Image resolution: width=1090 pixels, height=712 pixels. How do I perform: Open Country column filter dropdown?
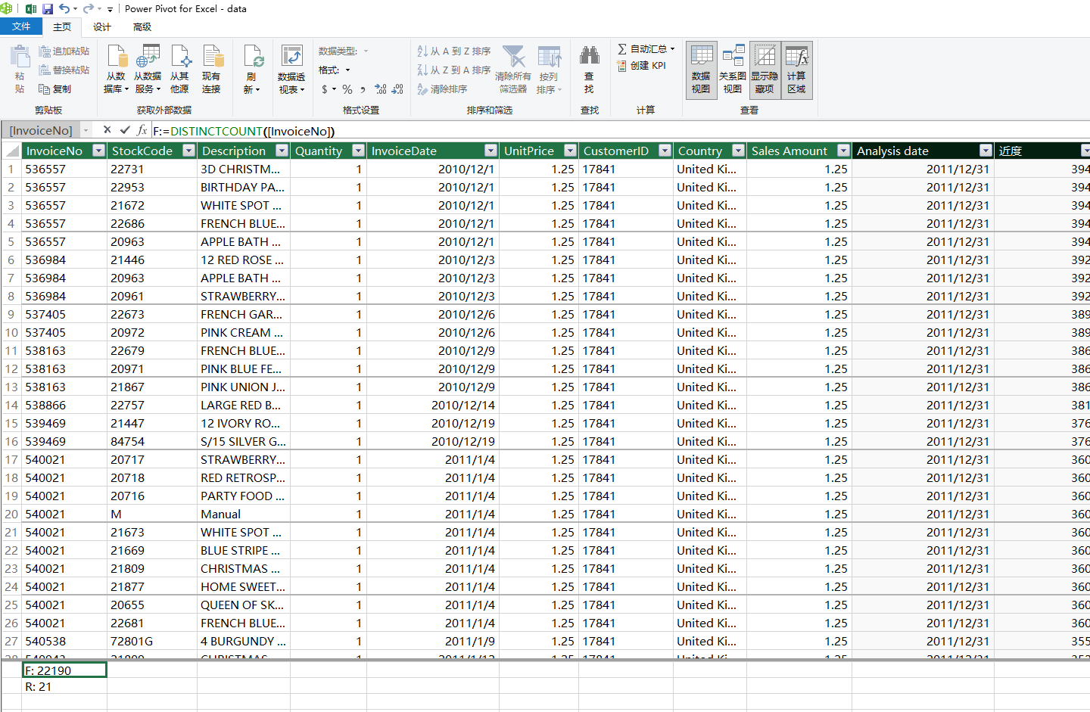(738, 151)
